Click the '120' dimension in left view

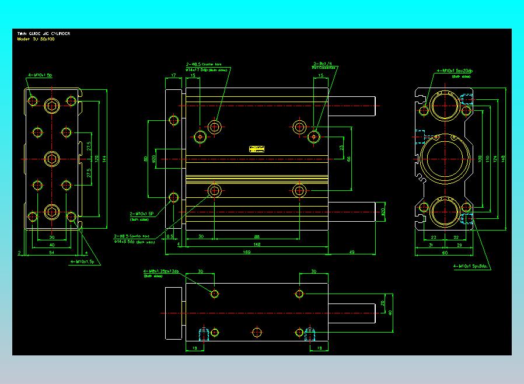pos(97,159)
